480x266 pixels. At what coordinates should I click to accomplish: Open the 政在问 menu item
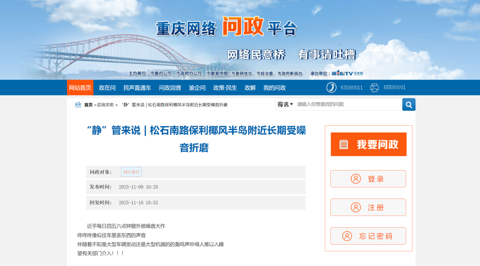click(x=107, y=87)
